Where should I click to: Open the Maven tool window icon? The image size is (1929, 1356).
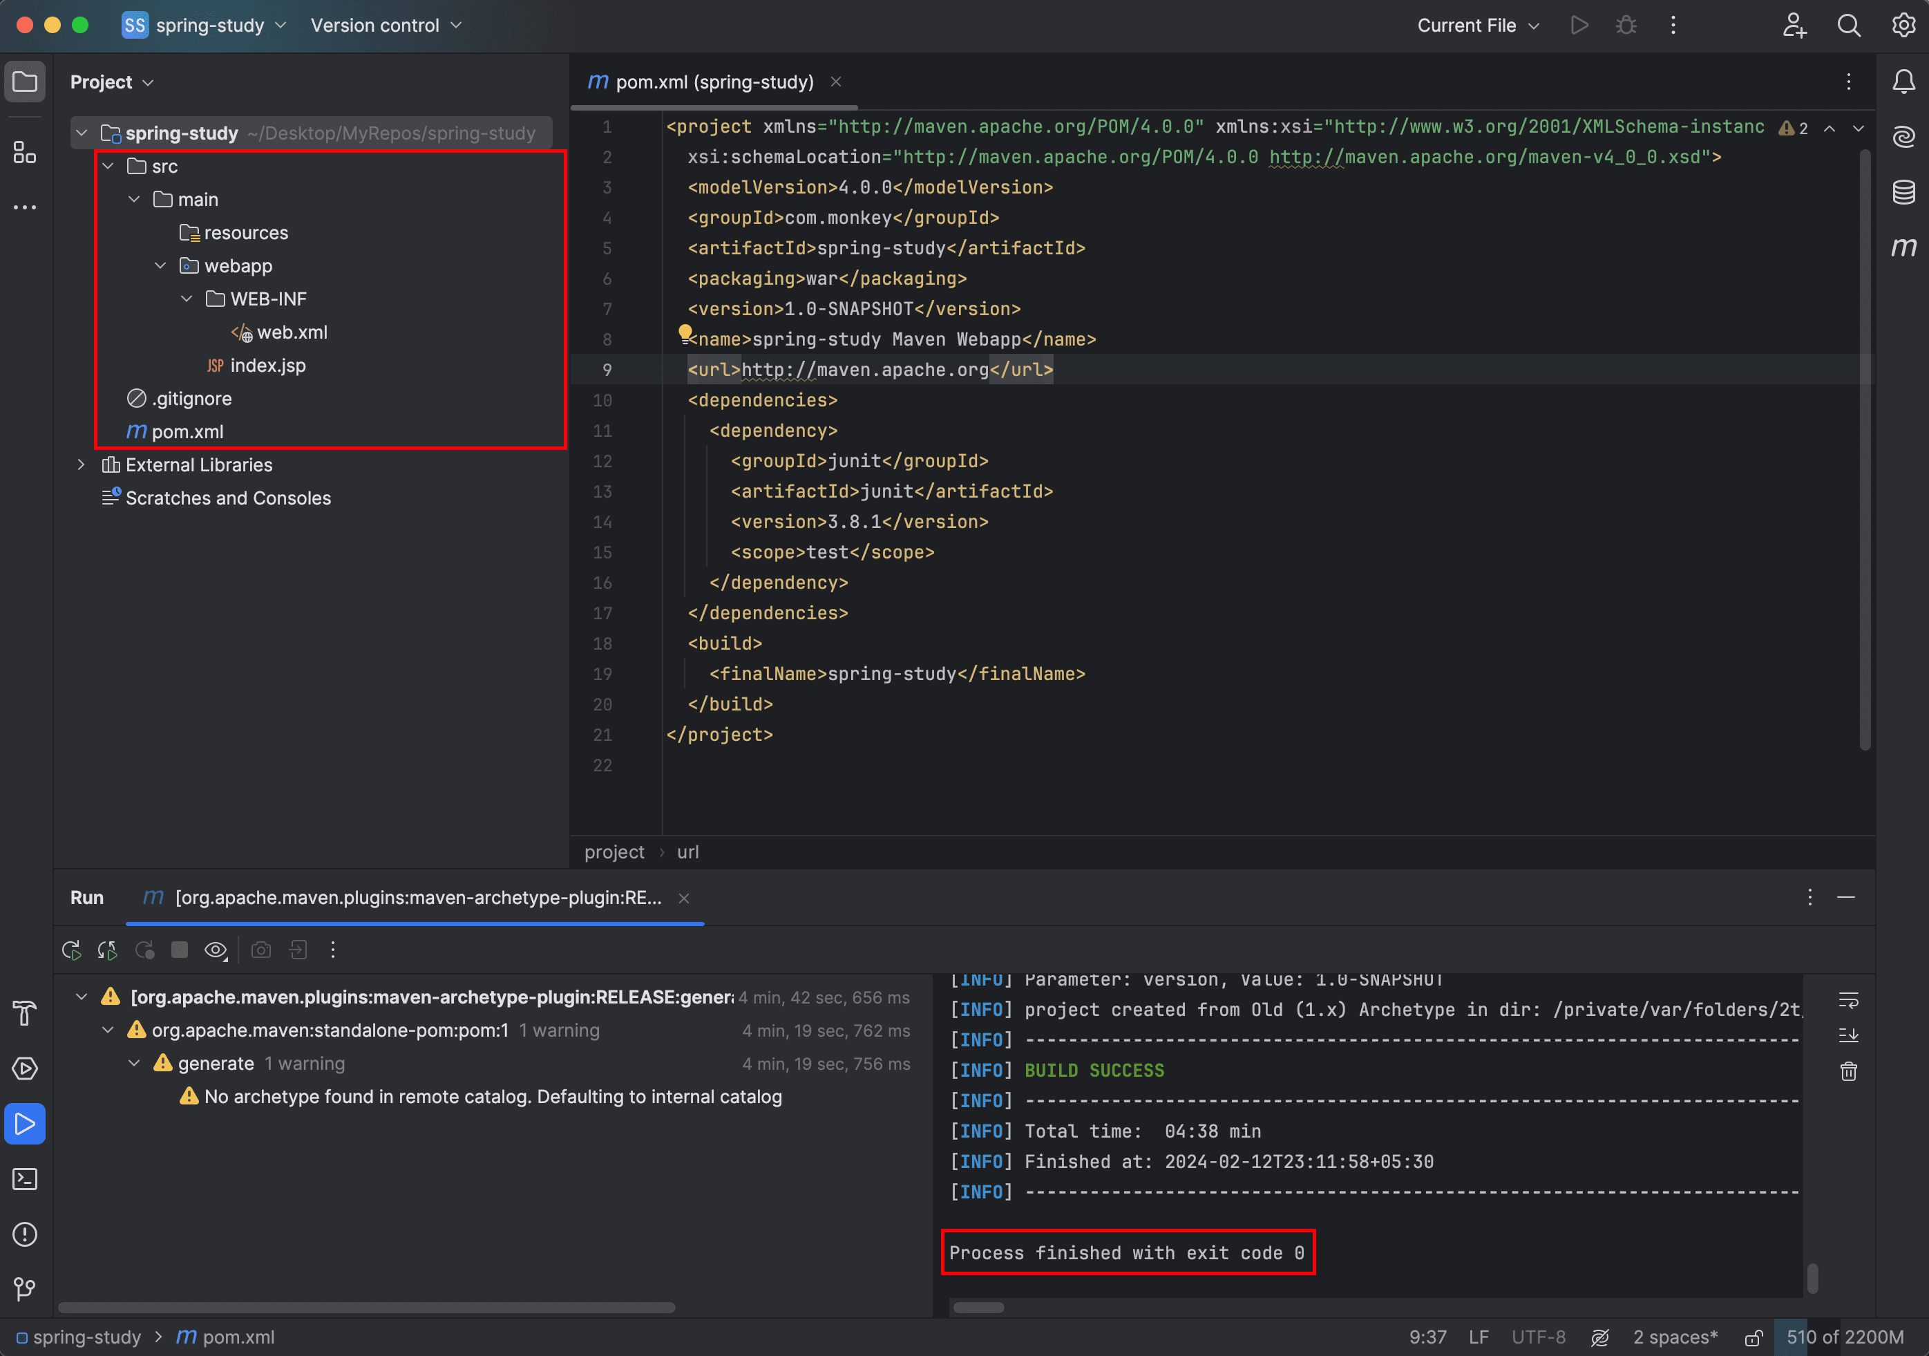(1904, 246)
